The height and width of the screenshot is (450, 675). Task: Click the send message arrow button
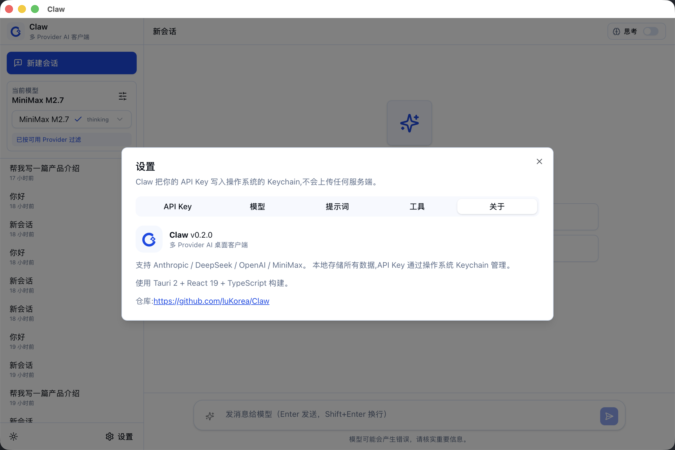point(609,416)
